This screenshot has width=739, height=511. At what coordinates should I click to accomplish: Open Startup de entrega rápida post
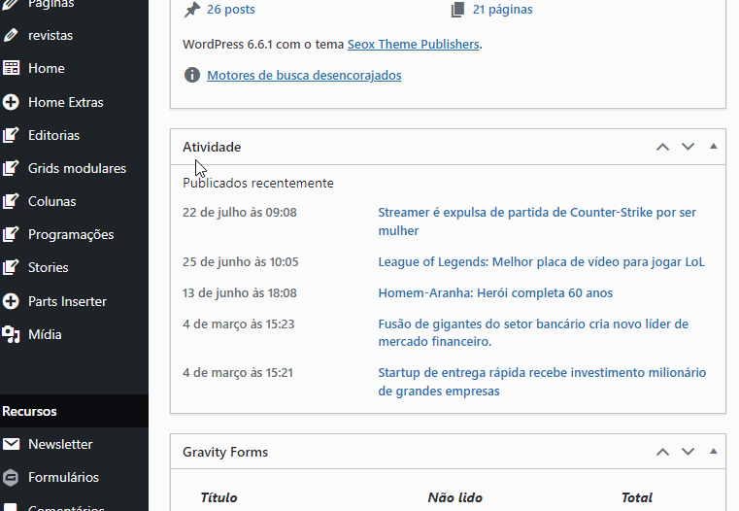pyautogui.click(x=542, y=382)
